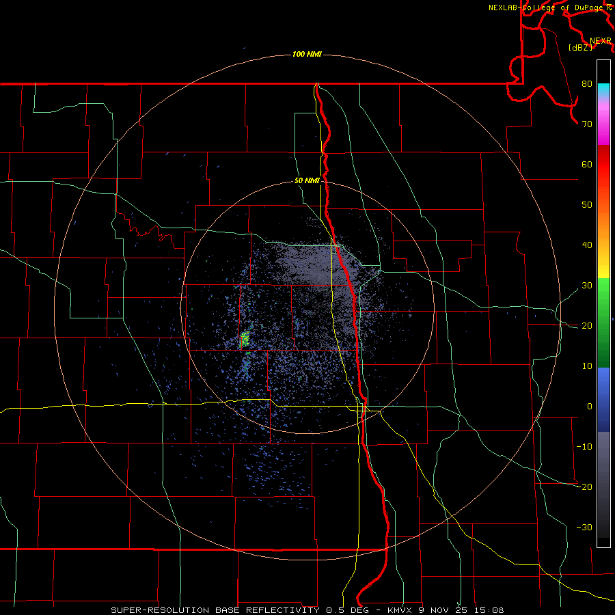
Task: Click the 70 value on the dBZ scale
Action: (587, 124)
